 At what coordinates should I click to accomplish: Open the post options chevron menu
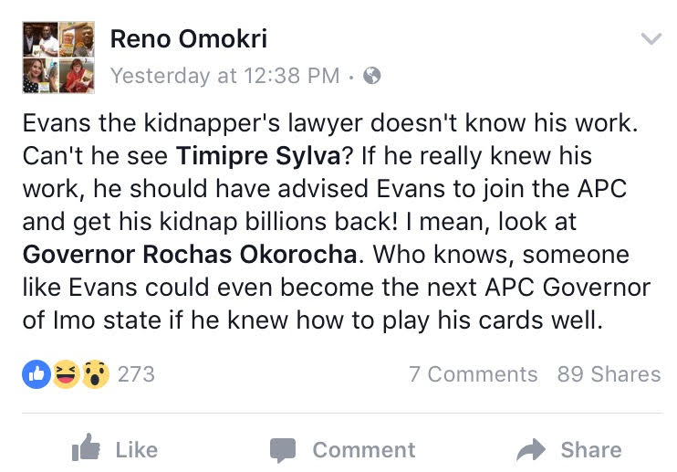pos(651,39)
